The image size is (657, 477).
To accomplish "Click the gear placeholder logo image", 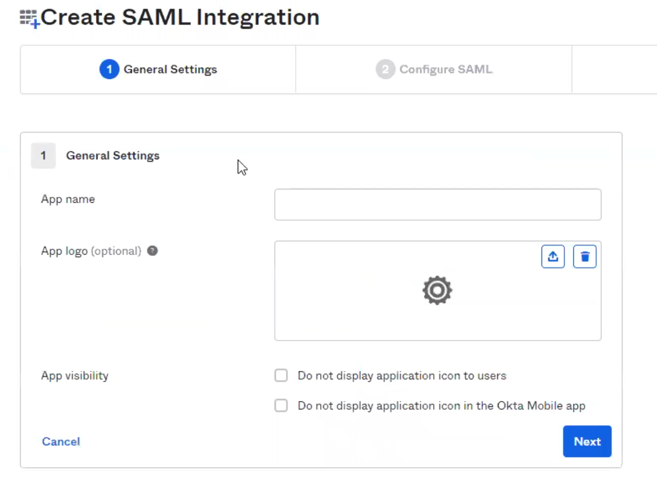I will (x=437, y=291).
